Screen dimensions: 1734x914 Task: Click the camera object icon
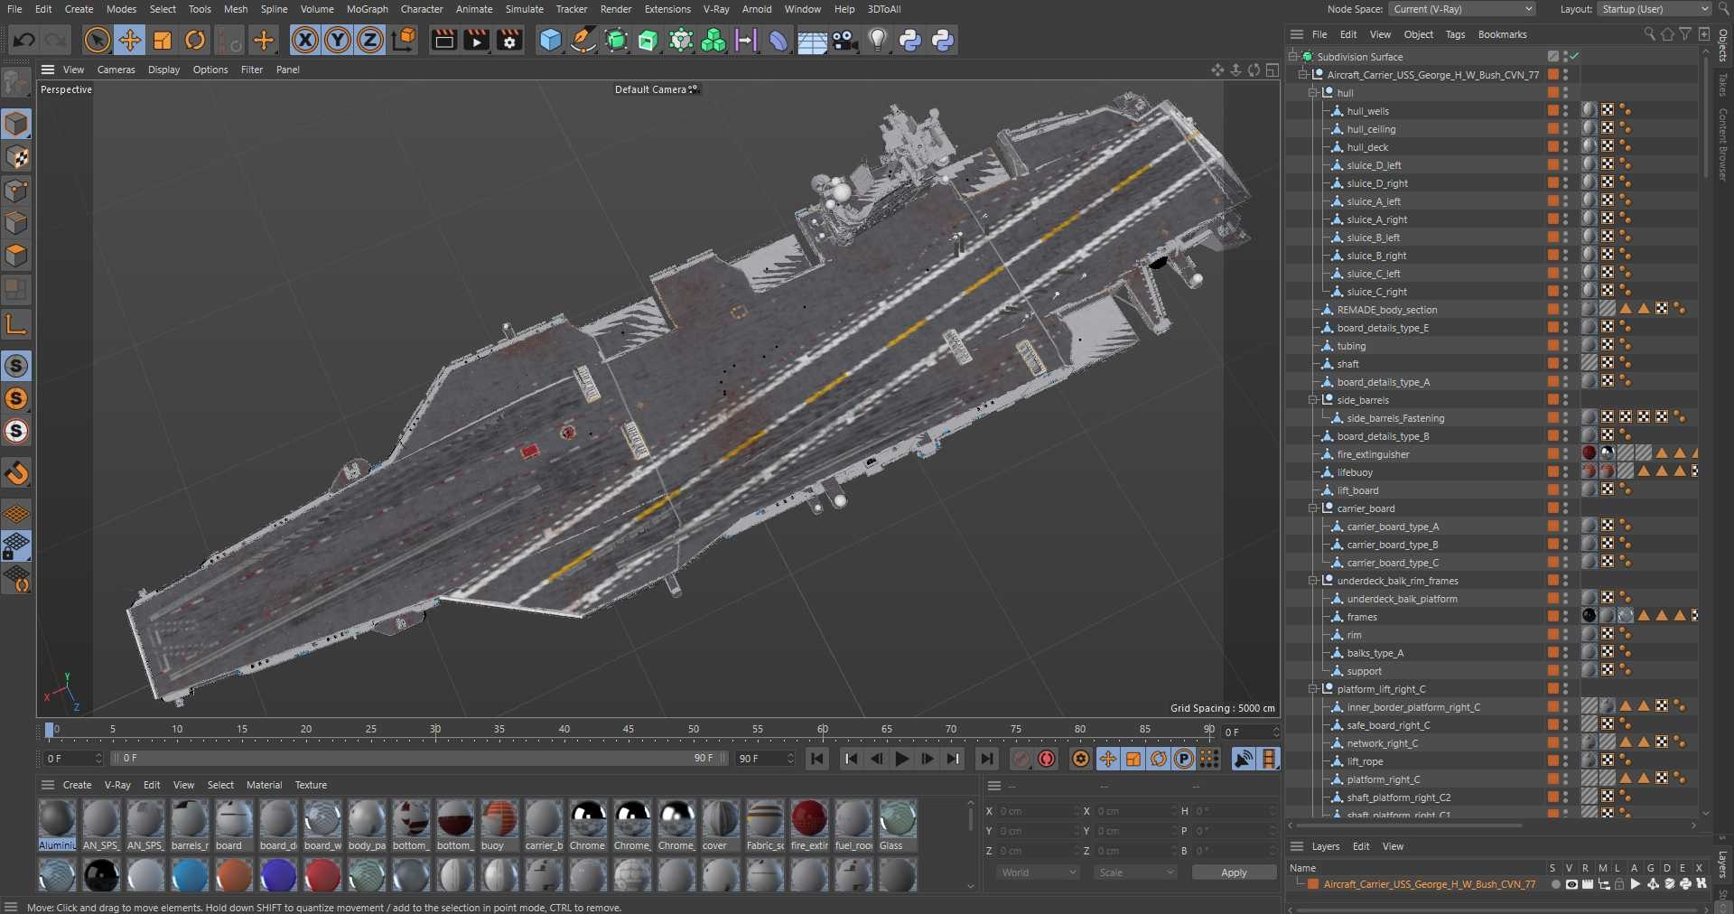844,40
